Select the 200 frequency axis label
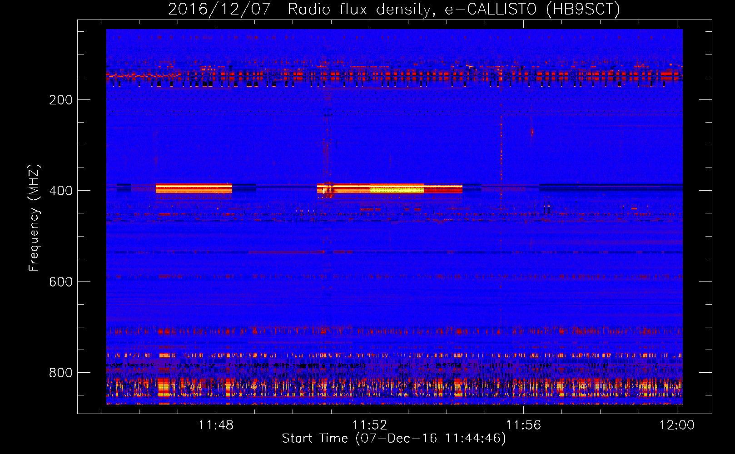Image resolution: width=735 pixels, height=454 pixels. coord(60,100)
